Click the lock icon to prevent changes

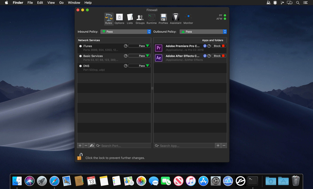click(x=79, y=157)
